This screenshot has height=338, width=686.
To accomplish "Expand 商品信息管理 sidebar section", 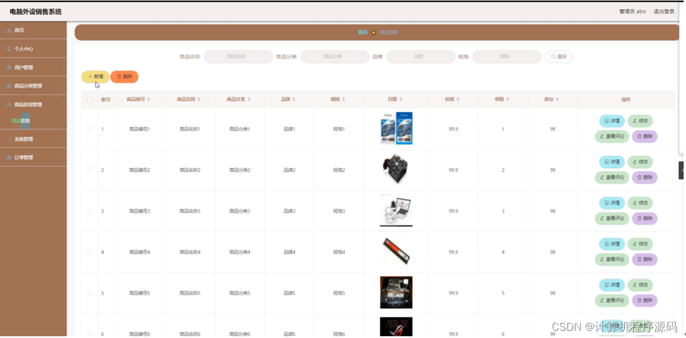I will coord(33,105).
